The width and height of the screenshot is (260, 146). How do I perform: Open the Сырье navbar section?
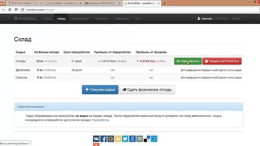(x=47, y=19)
